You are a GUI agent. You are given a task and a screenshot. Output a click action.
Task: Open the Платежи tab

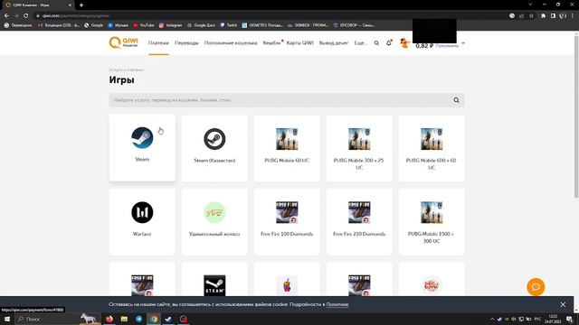click(x=158, y=43)
